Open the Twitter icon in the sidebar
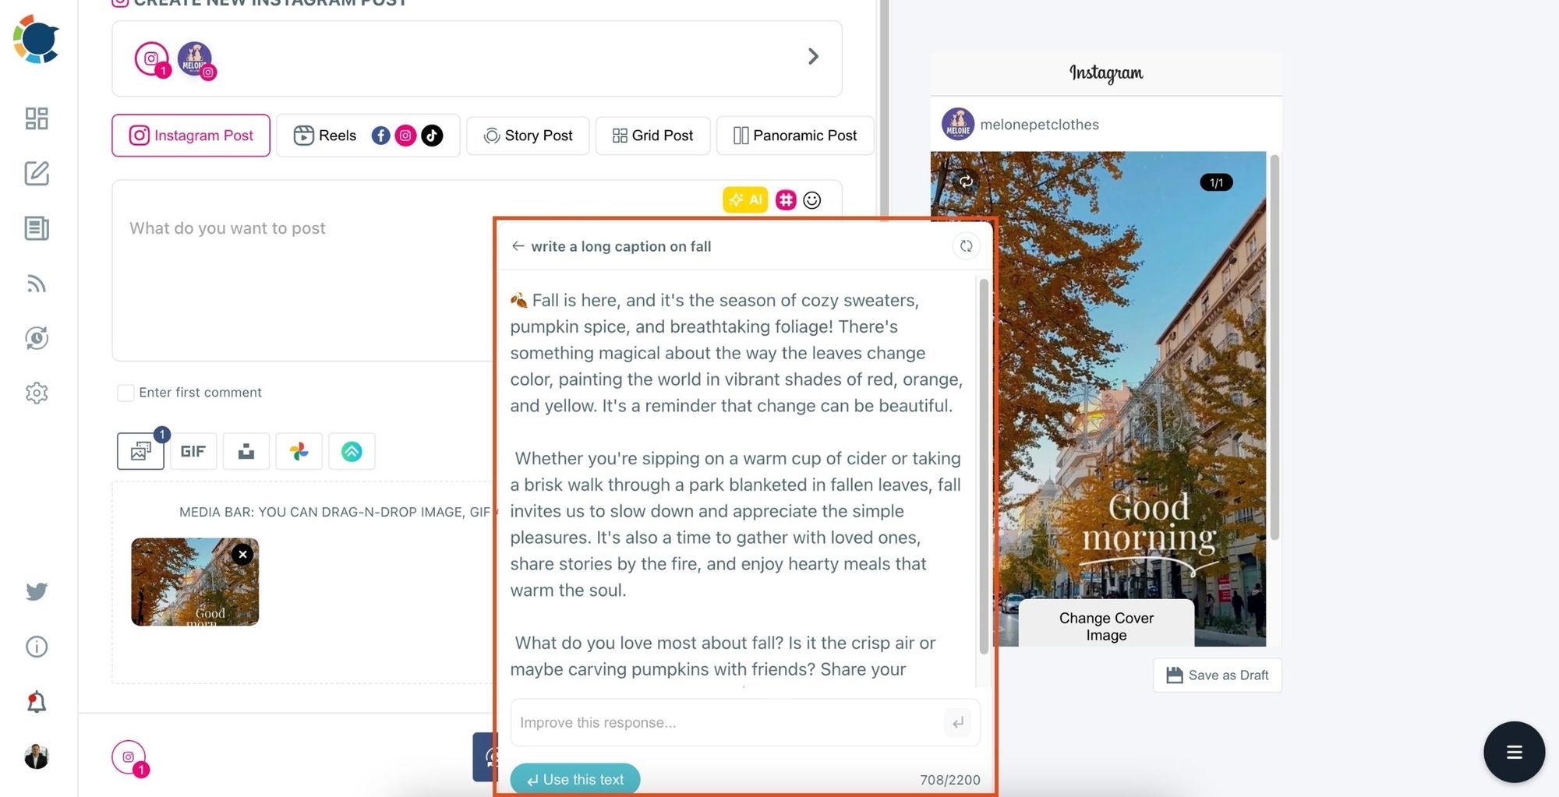This screenshot has height=797, width=1559. click(x=37, y=591)
